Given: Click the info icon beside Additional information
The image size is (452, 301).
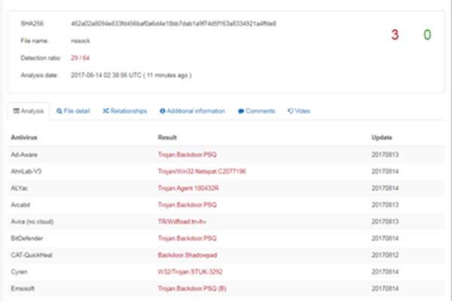Looking at the screenshot, I should click(x=163, y=111).
